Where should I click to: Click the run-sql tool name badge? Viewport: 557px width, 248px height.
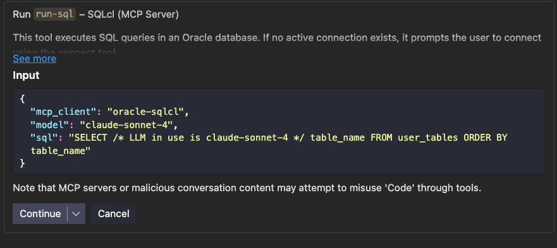pyautogui.click(x=54, y=15)
